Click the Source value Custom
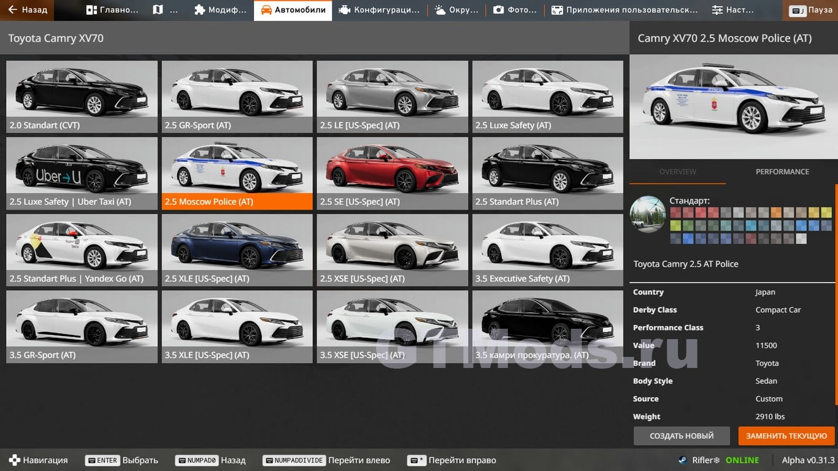Viewport: 838px width, 471px height. [769, 399]
